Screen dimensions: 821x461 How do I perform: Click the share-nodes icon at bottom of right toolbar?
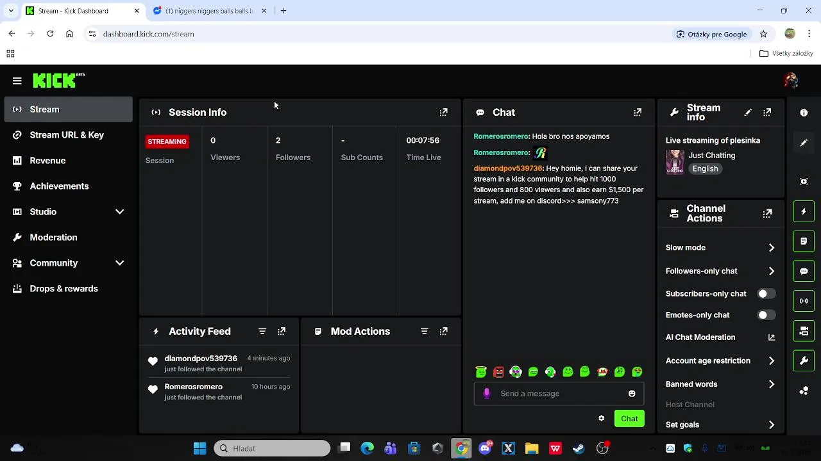coord(804,391)
